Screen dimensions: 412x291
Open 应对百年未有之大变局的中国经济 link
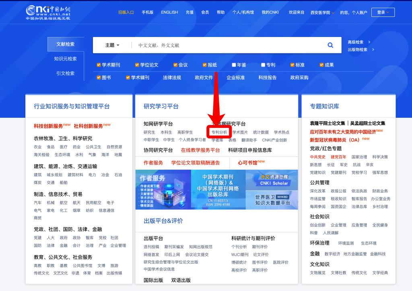point(343,132)
